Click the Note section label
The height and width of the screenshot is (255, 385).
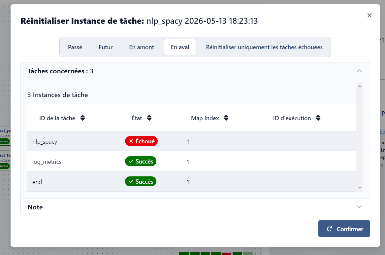tap(35, 207)
